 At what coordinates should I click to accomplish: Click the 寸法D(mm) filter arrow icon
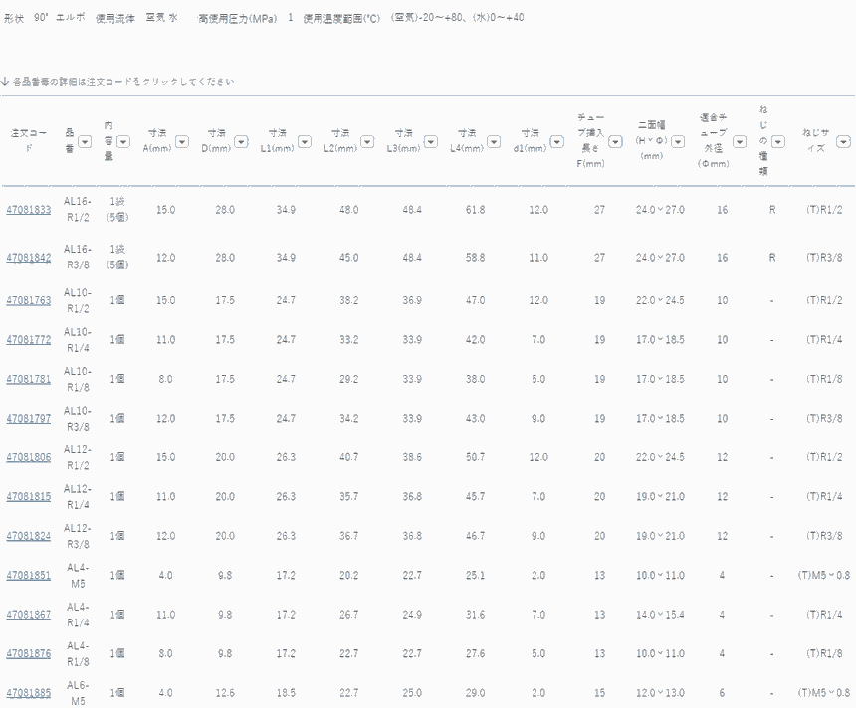point(243,141)
